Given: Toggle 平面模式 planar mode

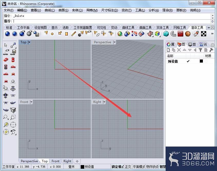Looking at the screenshot, I should pos(139,167).
